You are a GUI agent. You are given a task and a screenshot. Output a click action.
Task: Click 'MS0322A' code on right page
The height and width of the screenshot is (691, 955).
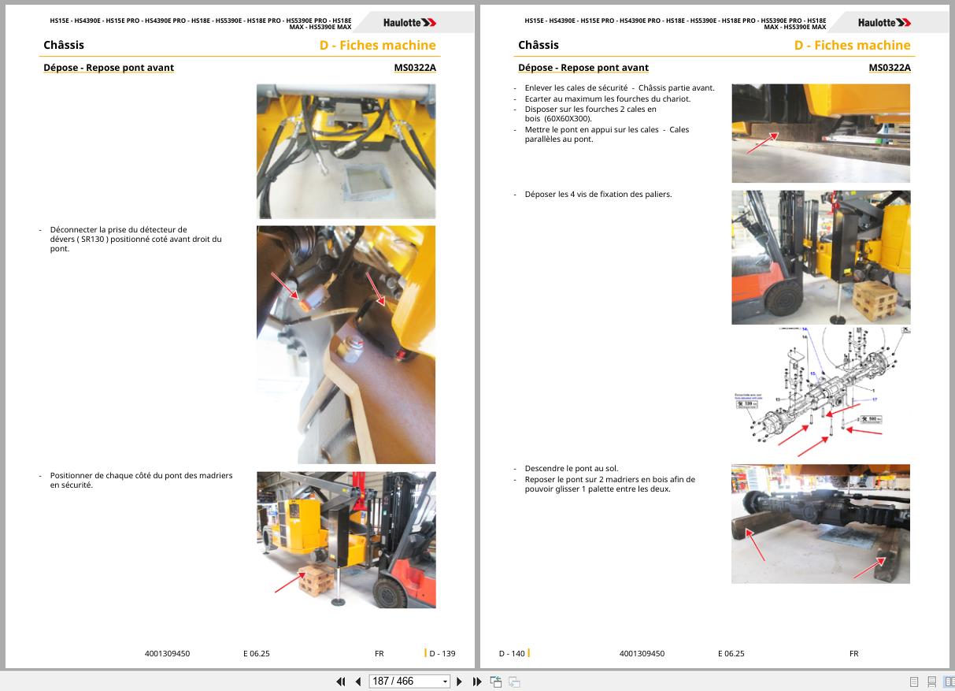(890, 68)
